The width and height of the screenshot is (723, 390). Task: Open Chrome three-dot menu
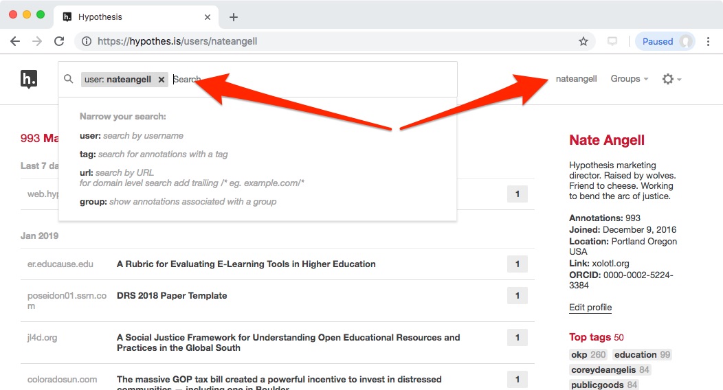[709, 41]
